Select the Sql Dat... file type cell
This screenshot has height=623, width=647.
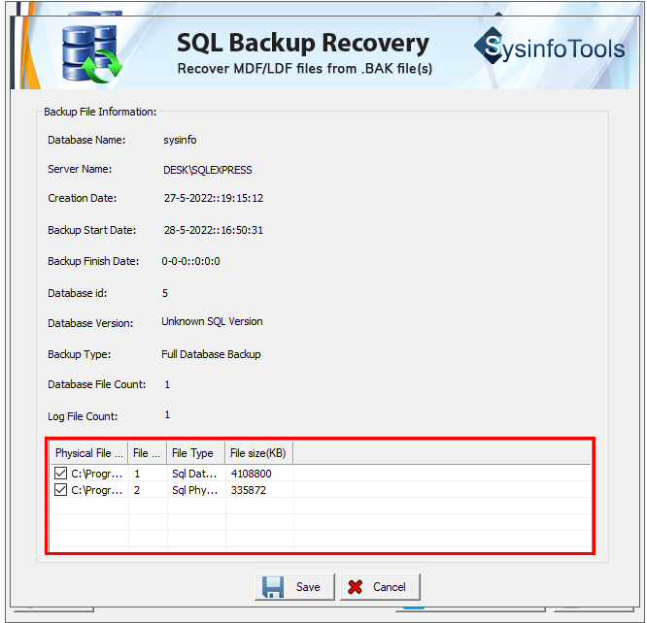click(194, 474)
